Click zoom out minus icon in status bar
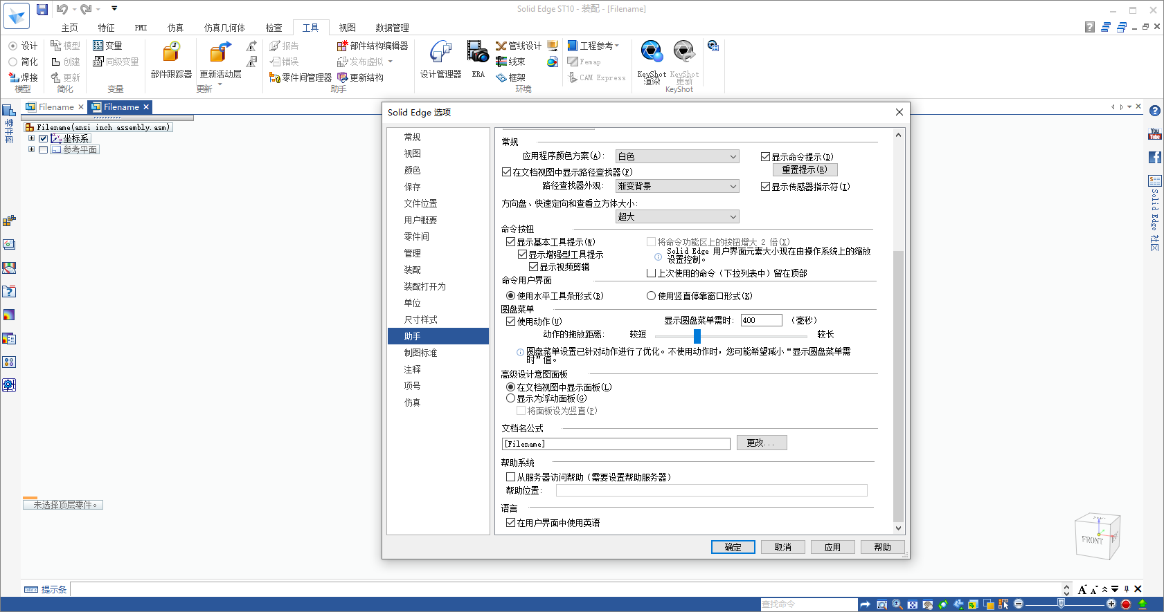 pos(1019,604)
